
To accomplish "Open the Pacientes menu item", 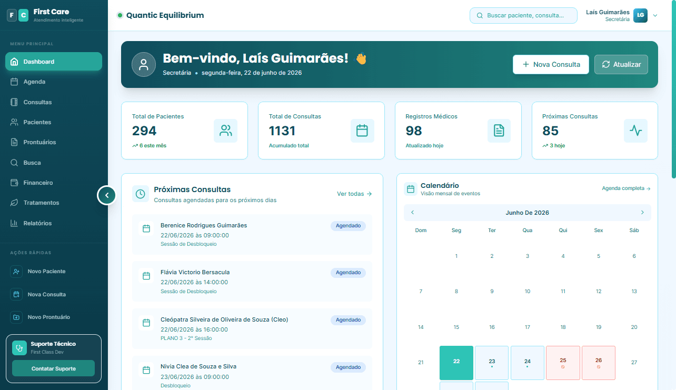I will pos(54,122).
